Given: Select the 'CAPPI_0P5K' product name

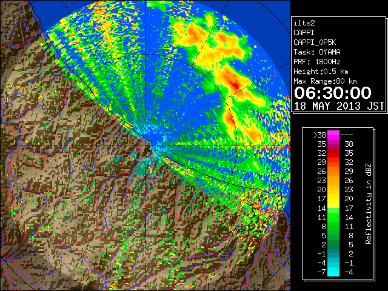Looking at the screenshot, I should pos(315,42).
